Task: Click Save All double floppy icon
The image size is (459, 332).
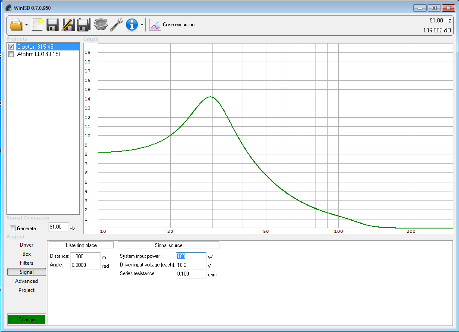Action: tap(84, 25)
